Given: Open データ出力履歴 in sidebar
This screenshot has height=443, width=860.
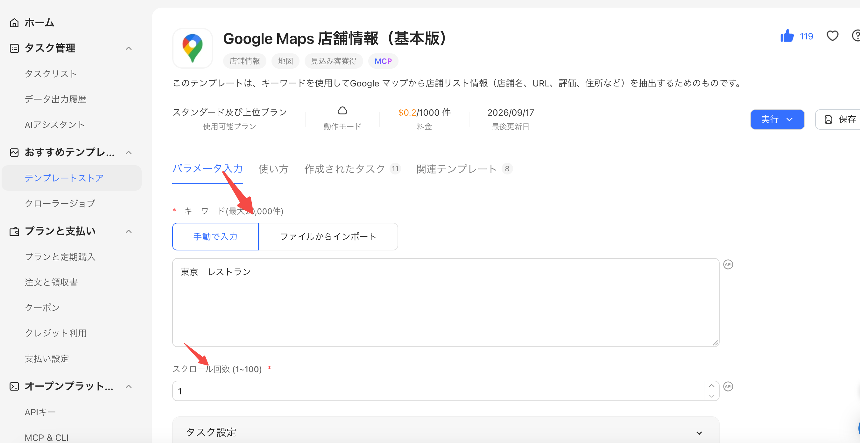Looking at the screenshot, I should pyautogui.click(x=55, y=99).
